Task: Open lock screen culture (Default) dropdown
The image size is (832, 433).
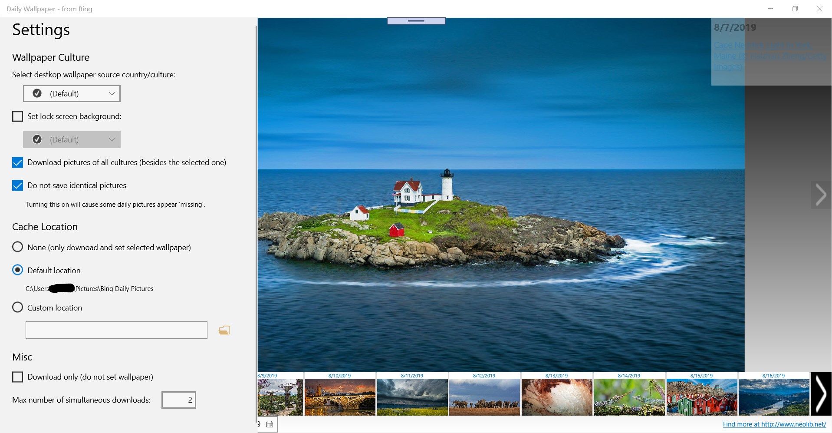Action: (72, 139)
